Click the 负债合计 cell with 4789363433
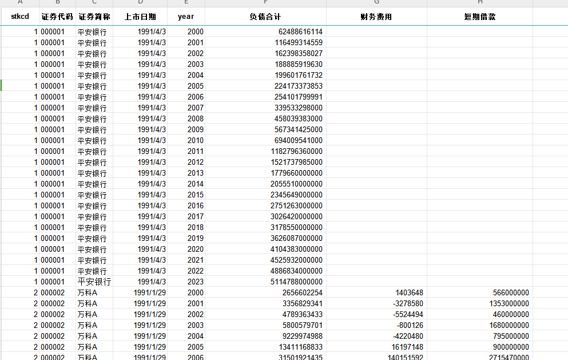This screenshot has height=360, width=568. coord(265,314)
